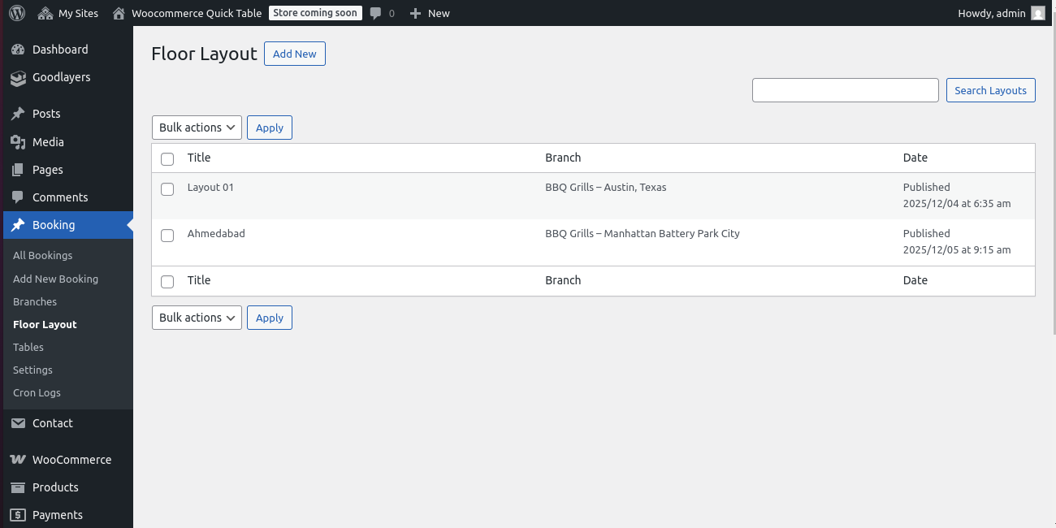Viewport: 1056px width, 528px height.
Task: Go to All Bookings submenu
Action: click(x=42, y=255)
